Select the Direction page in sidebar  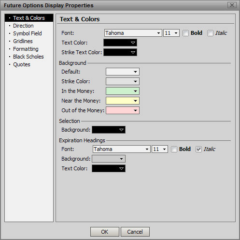(x=23, y=26)
